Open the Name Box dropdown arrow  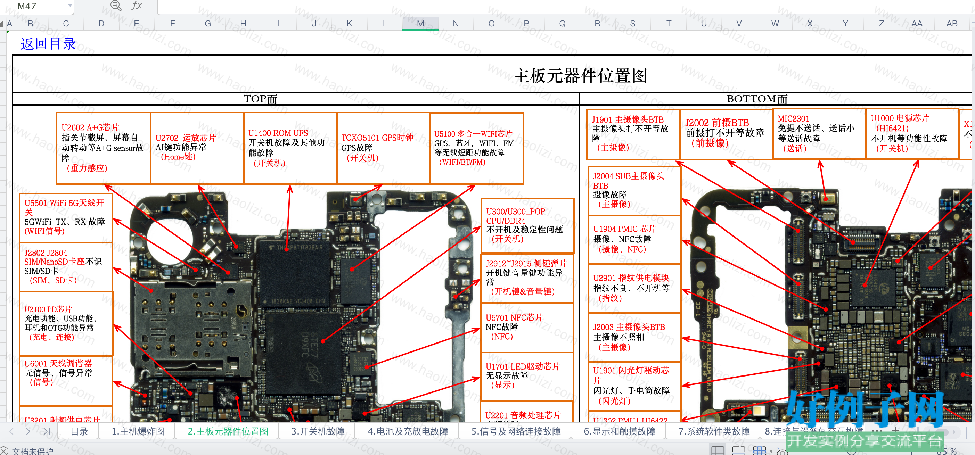(70, 5)
